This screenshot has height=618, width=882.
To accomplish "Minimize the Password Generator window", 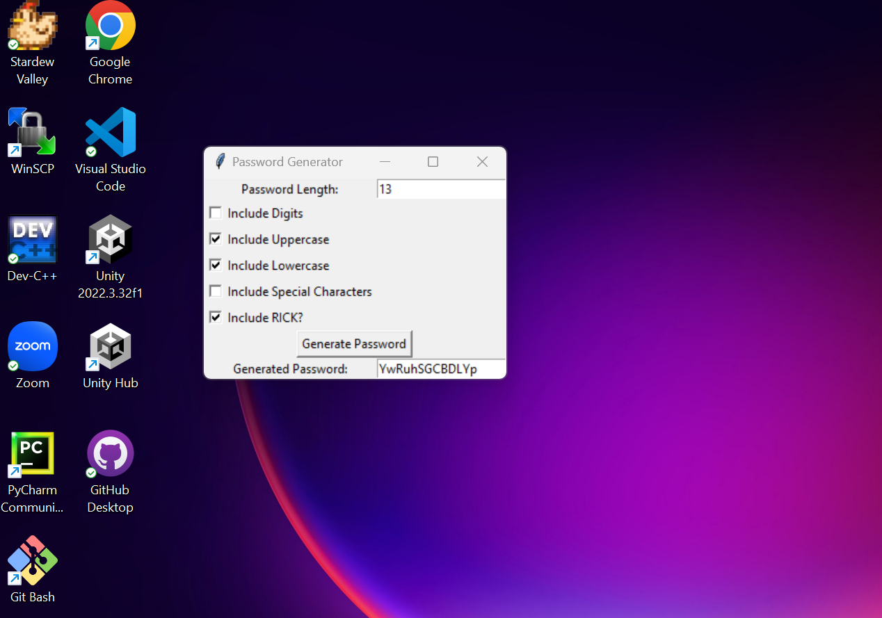I will click(385, 161).
